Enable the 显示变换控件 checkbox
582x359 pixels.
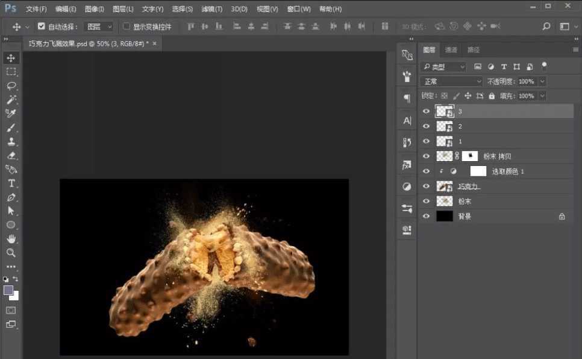pos(127,27)
